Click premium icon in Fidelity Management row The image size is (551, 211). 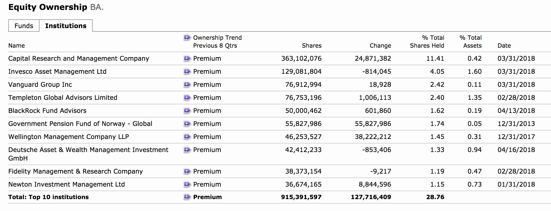tap(187, 171)
